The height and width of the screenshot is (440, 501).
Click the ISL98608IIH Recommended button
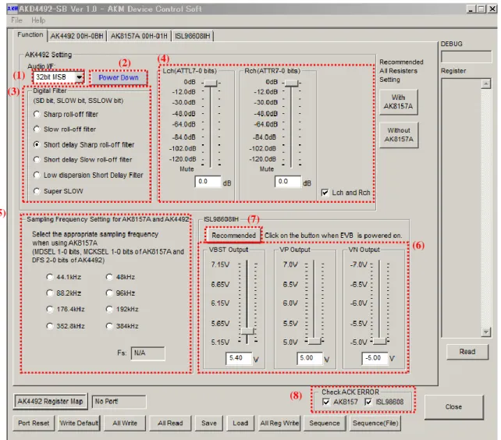tap(233, 236)
